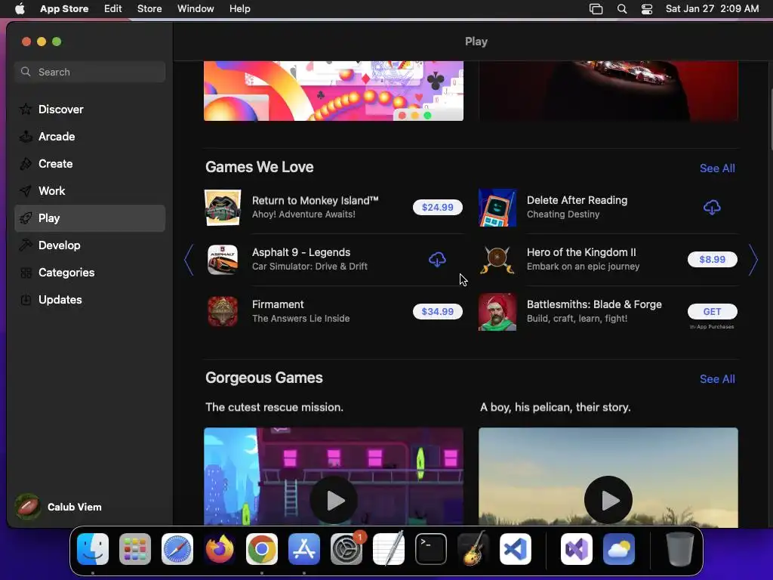Open Terminal from the Dock

coord(431,549)
